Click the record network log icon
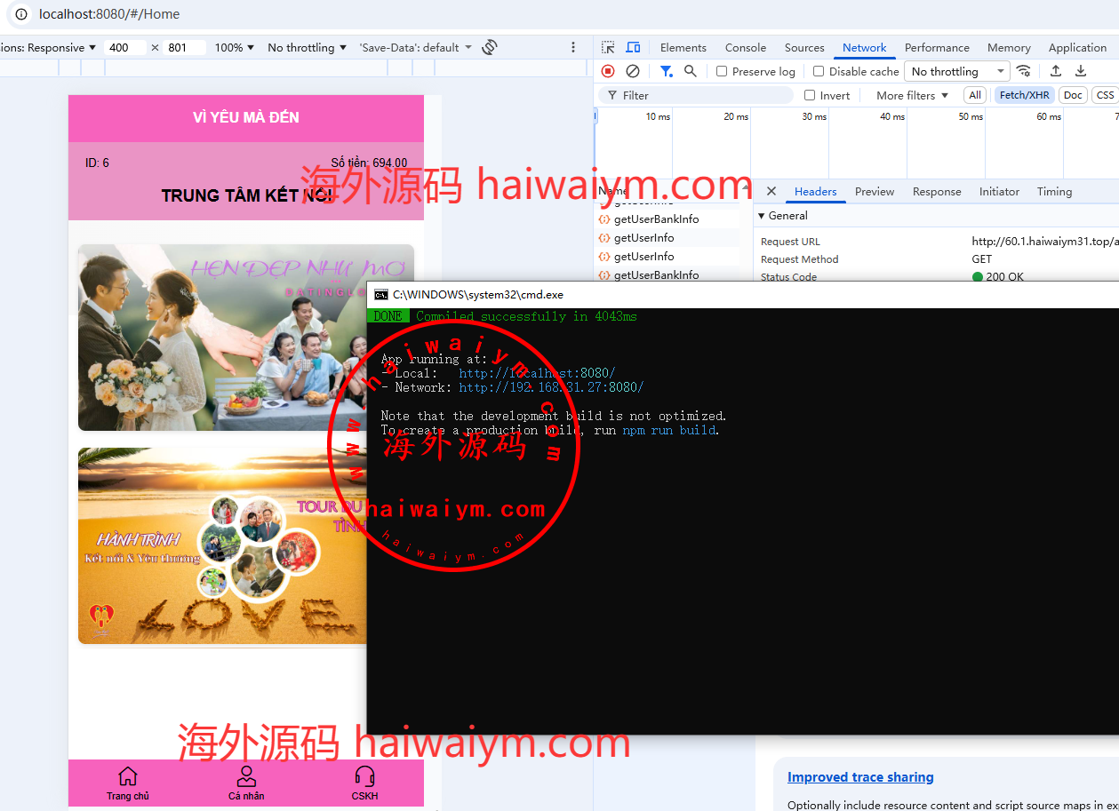This screenshot has height=811, width=1119. pyautogui.click(x=608, y=71)
